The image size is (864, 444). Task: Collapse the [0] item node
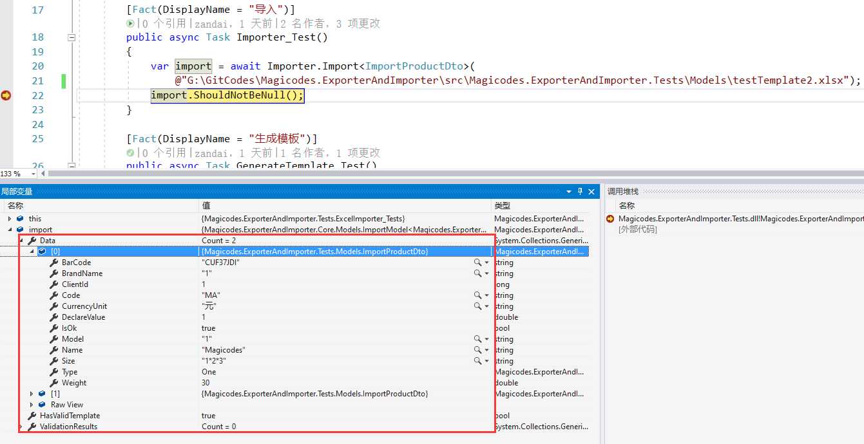tap(32, 252)
